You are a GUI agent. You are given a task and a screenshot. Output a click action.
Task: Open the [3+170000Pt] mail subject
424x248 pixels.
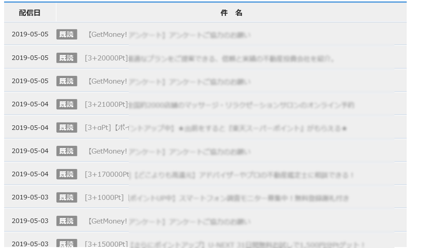tap(219, 174)
